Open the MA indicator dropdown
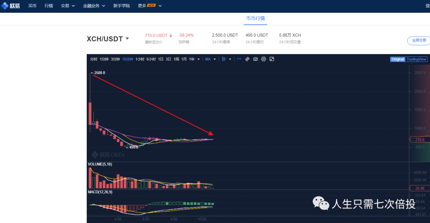Screen dimensions: 430x223 coord(210,59)
